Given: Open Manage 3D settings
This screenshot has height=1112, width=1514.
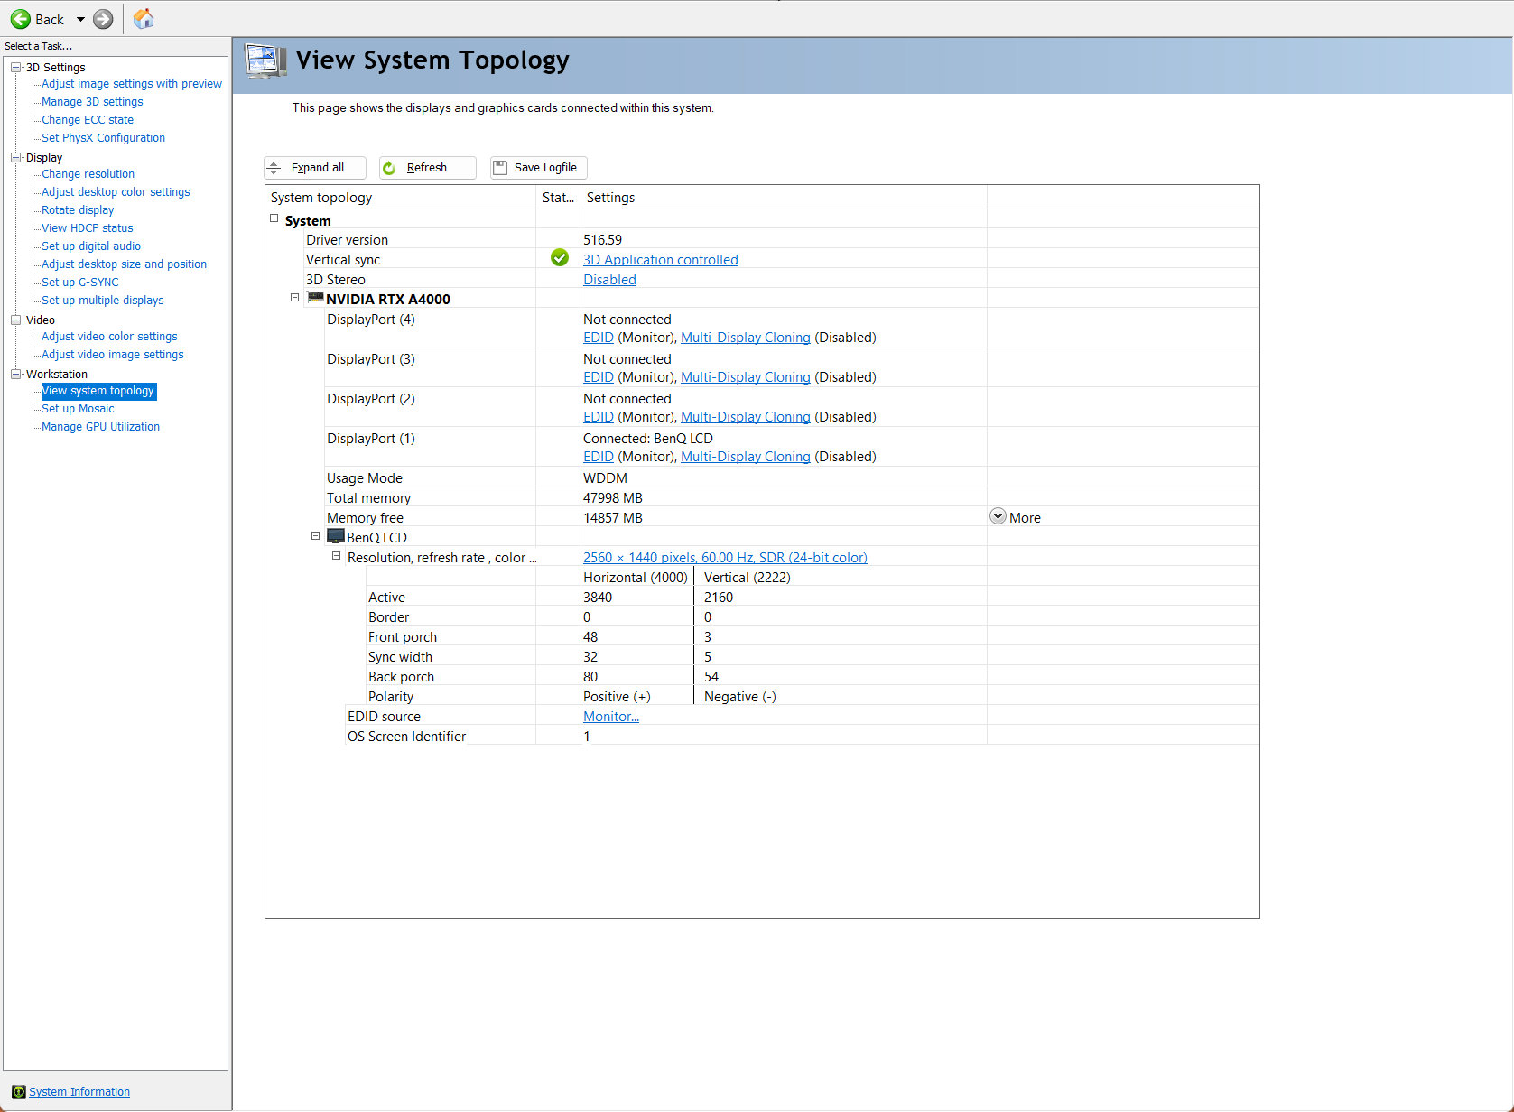Looking at the screenshot, I should point(92,102).
